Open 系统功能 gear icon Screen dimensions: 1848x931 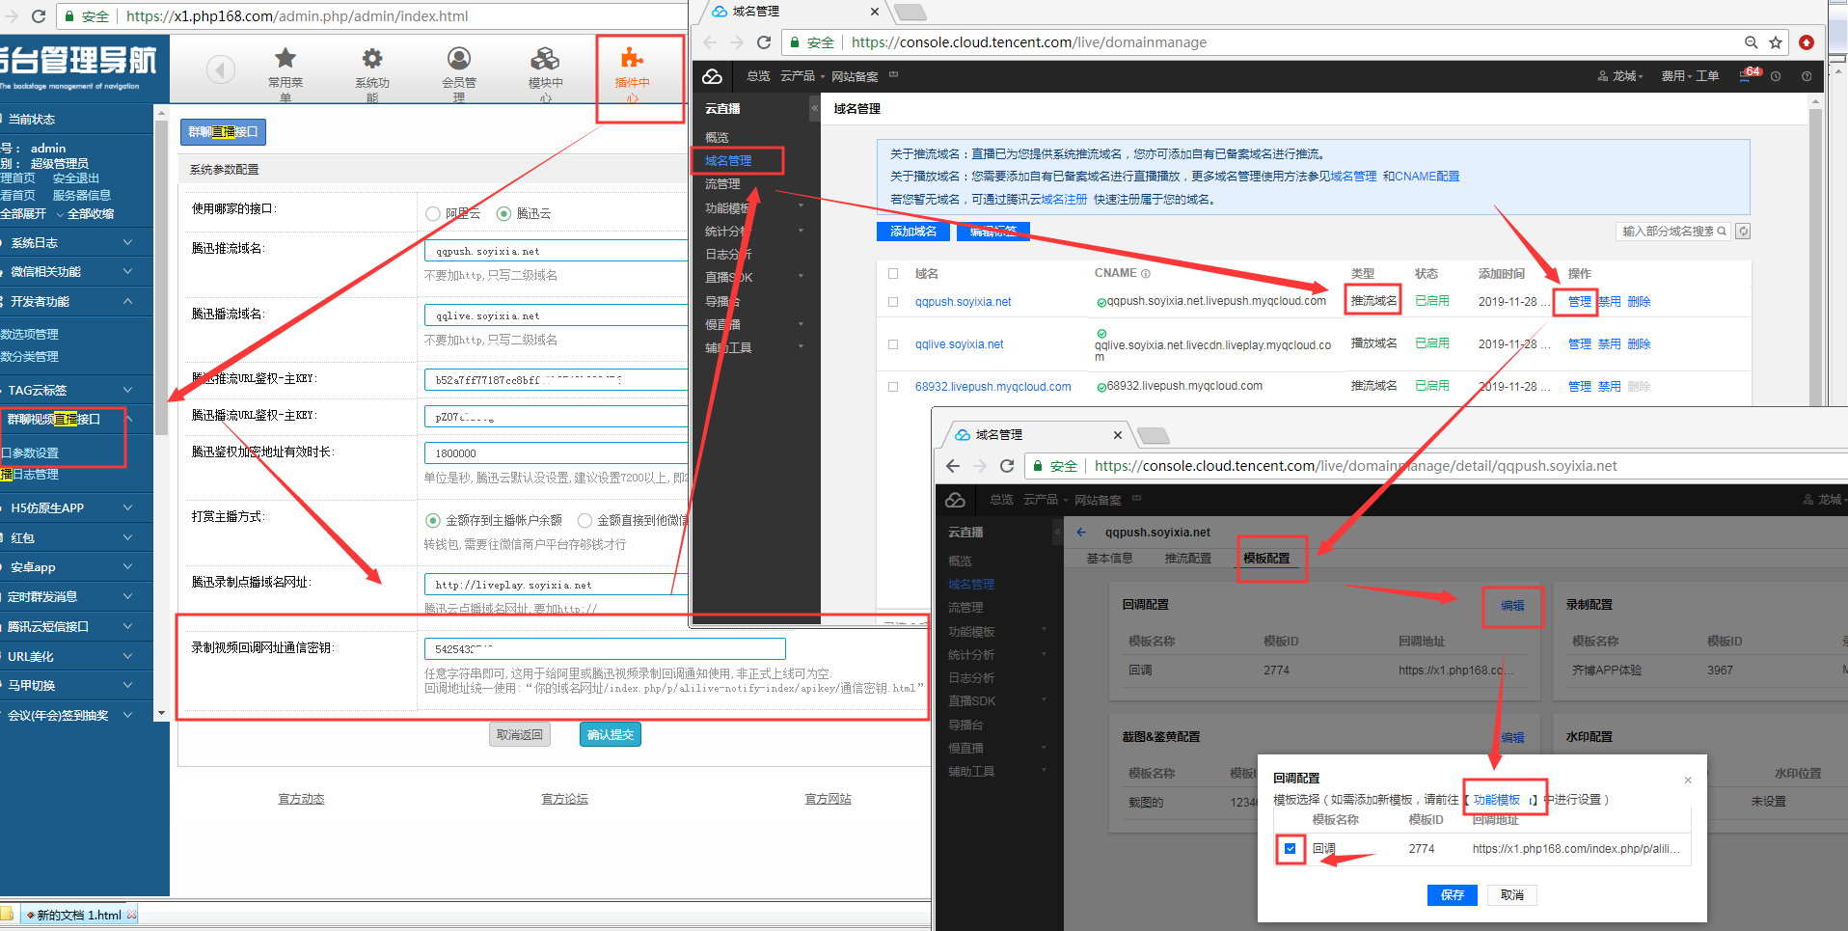click(371, 59)
